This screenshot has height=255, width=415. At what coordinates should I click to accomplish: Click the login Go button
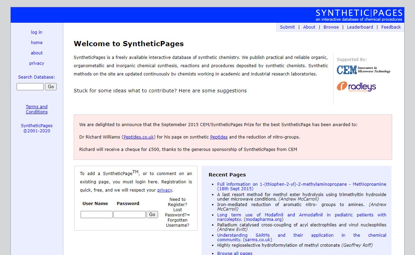[x=152, y=214]
